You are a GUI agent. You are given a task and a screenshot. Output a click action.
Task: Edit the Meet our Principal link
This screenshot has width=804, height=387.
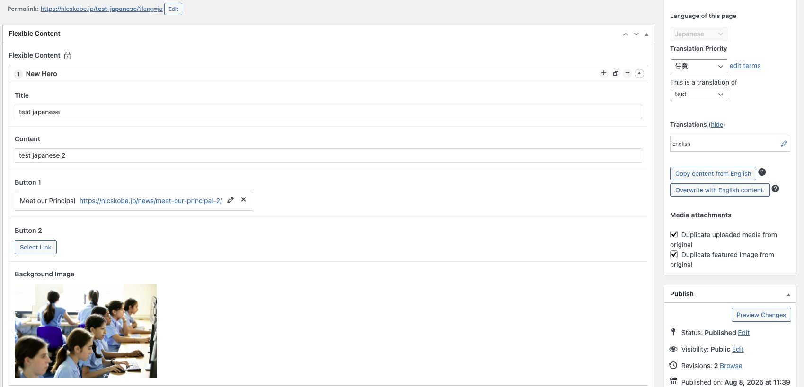230,200
